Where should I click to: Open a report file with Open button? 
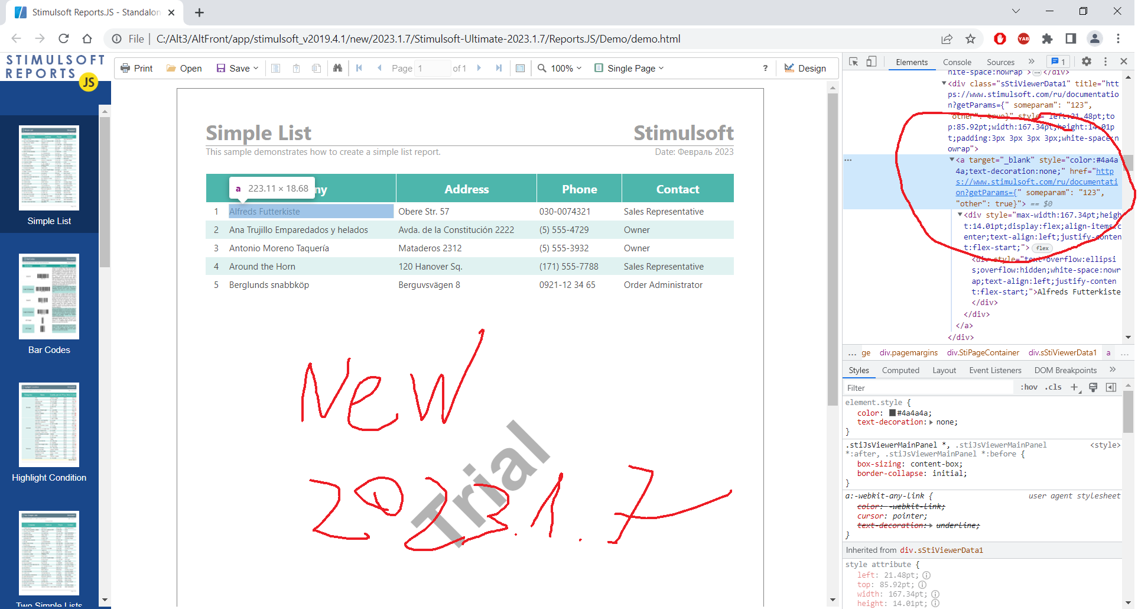point(184,68)
